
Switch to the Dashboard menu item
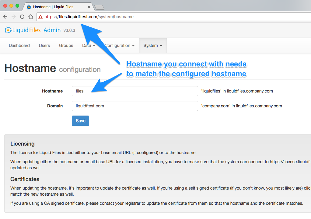(x=19, y=45)
